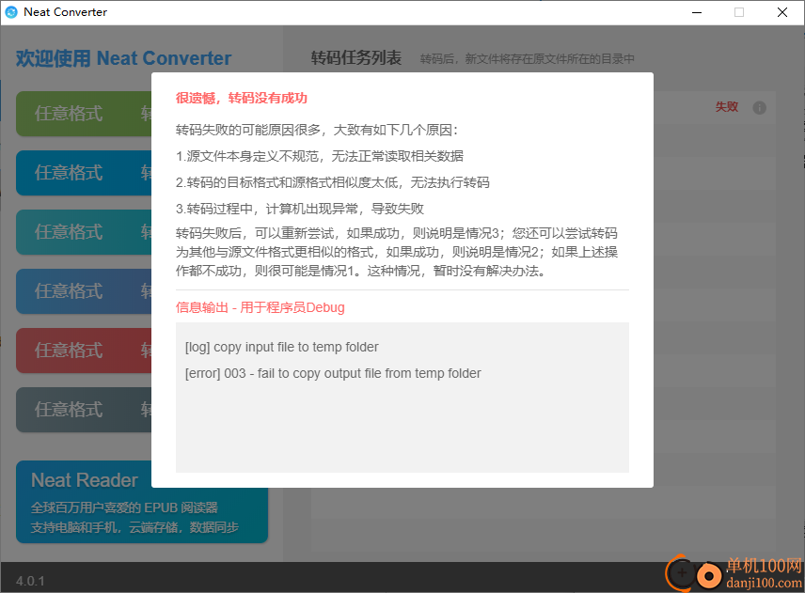Click the red 任意格式 conversion button
805x593 pixels.
(85, 351)
